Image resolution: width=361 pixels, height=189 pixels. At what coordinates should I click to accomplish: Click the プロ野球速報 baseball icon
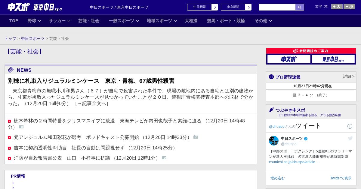tap(271, 77)
